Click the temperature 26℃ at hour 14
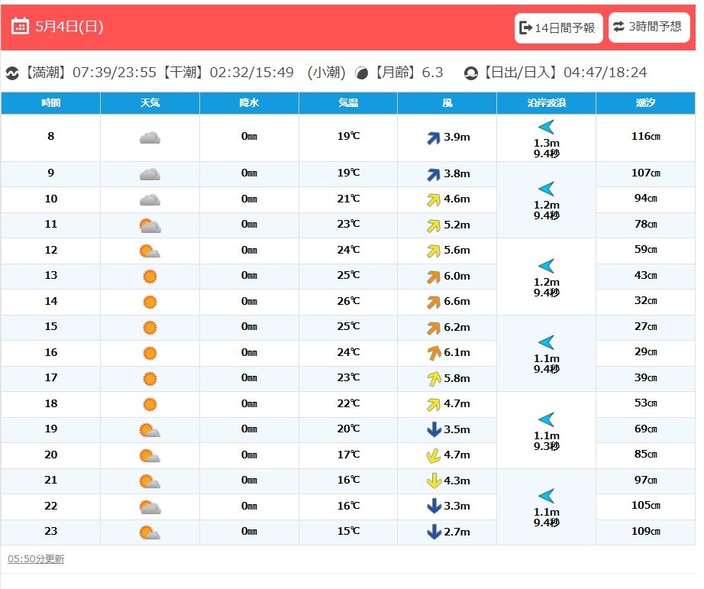704x589 pixels. [348, 301]
